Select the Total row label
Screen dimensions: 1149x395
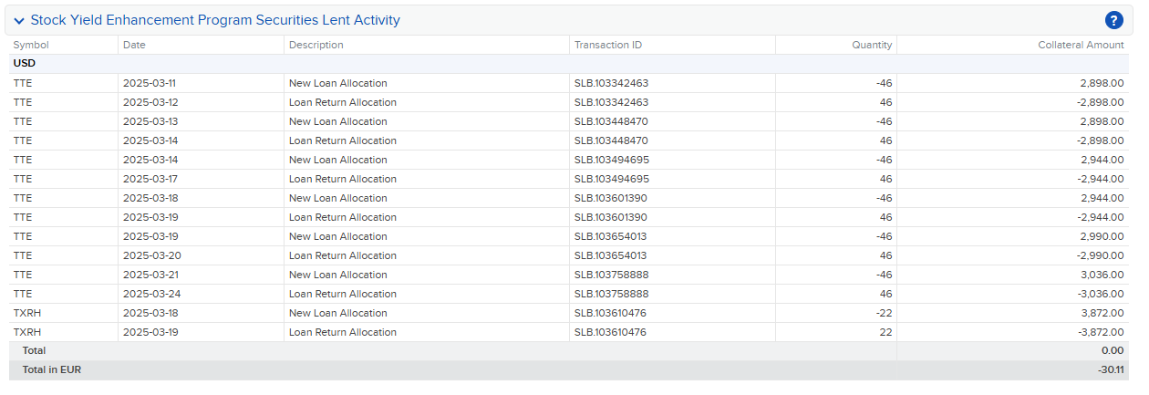[35, 350]
